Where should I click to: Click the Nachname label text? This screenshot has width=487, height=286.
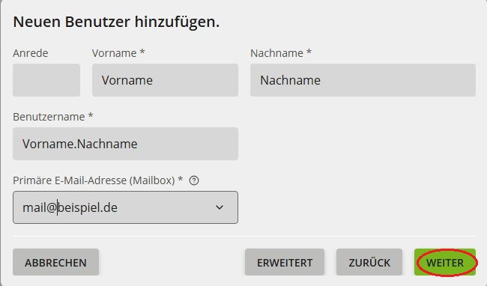coord(276,53)
